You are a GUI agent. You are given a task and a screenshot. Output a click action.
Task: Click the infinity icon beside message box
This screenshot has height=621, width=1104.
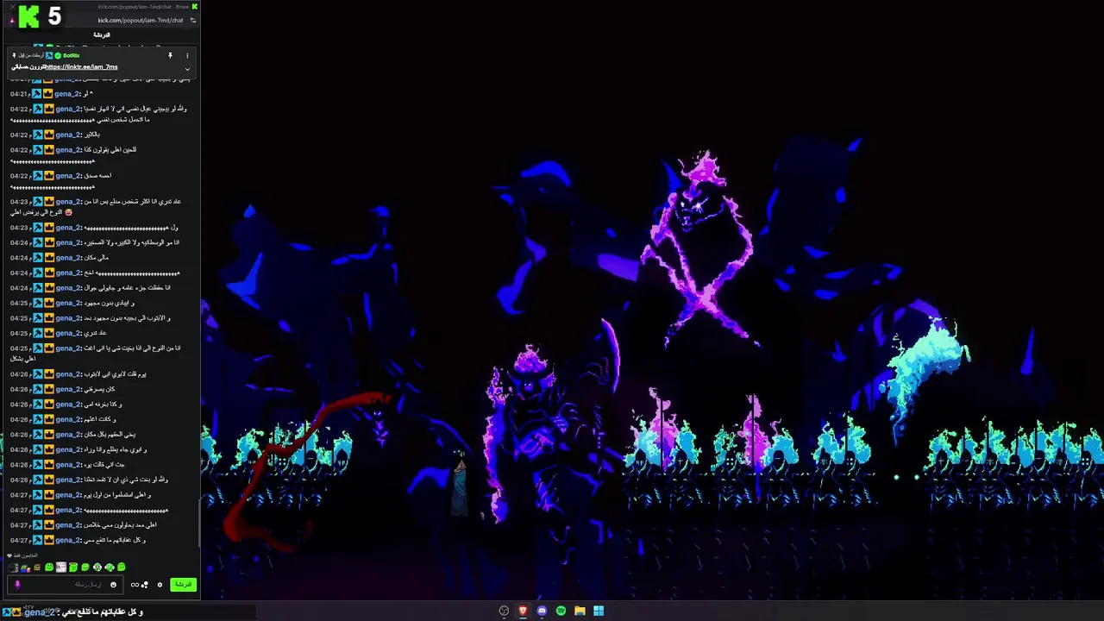tap(135, 585)
